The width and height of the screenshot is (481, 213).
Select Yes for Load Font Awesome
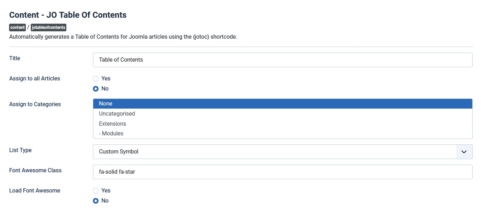[96, 190]
